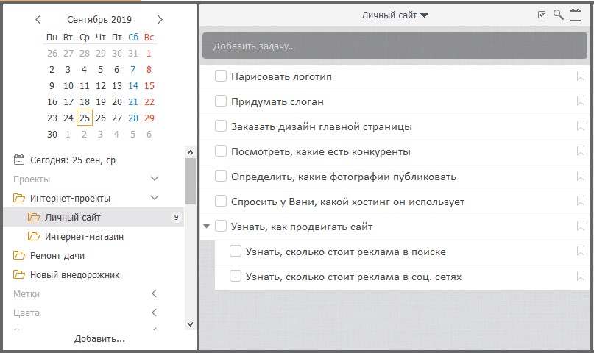
Task: Select task text 'Придумать слоган'
Action: [277, 101]
